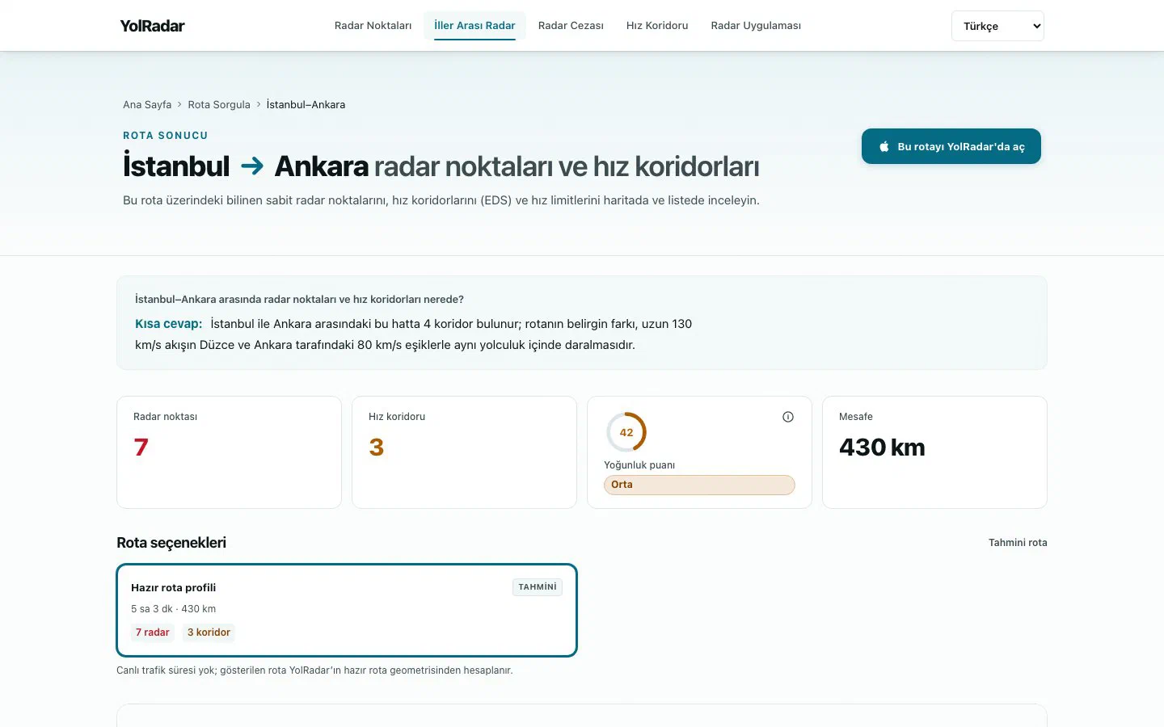The width and height of the screenshot is (1164, 727).
Task: Click the Kısa cevap label
Action: (168, 324)
